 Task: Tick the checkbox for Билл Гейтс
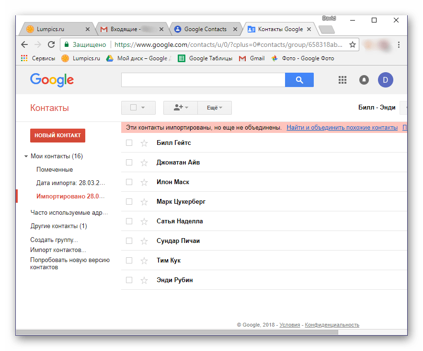(129, 143)
